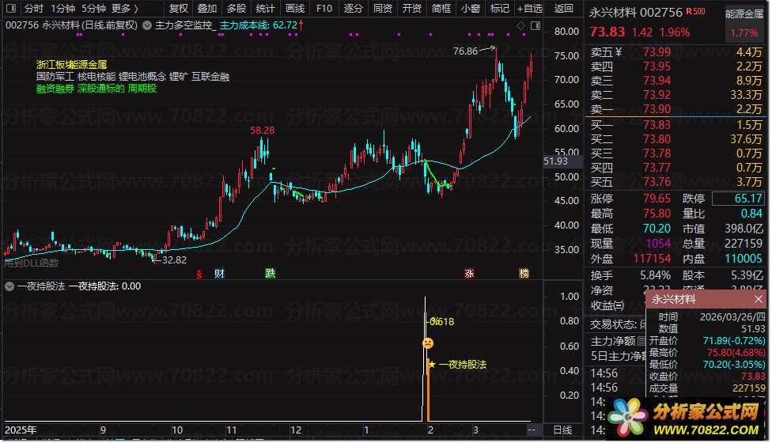Image resolution: width=772 pixels, height=443 pixels.
Task: Toggle 叠加 overlay mode
Action: (x=207, y=9)
